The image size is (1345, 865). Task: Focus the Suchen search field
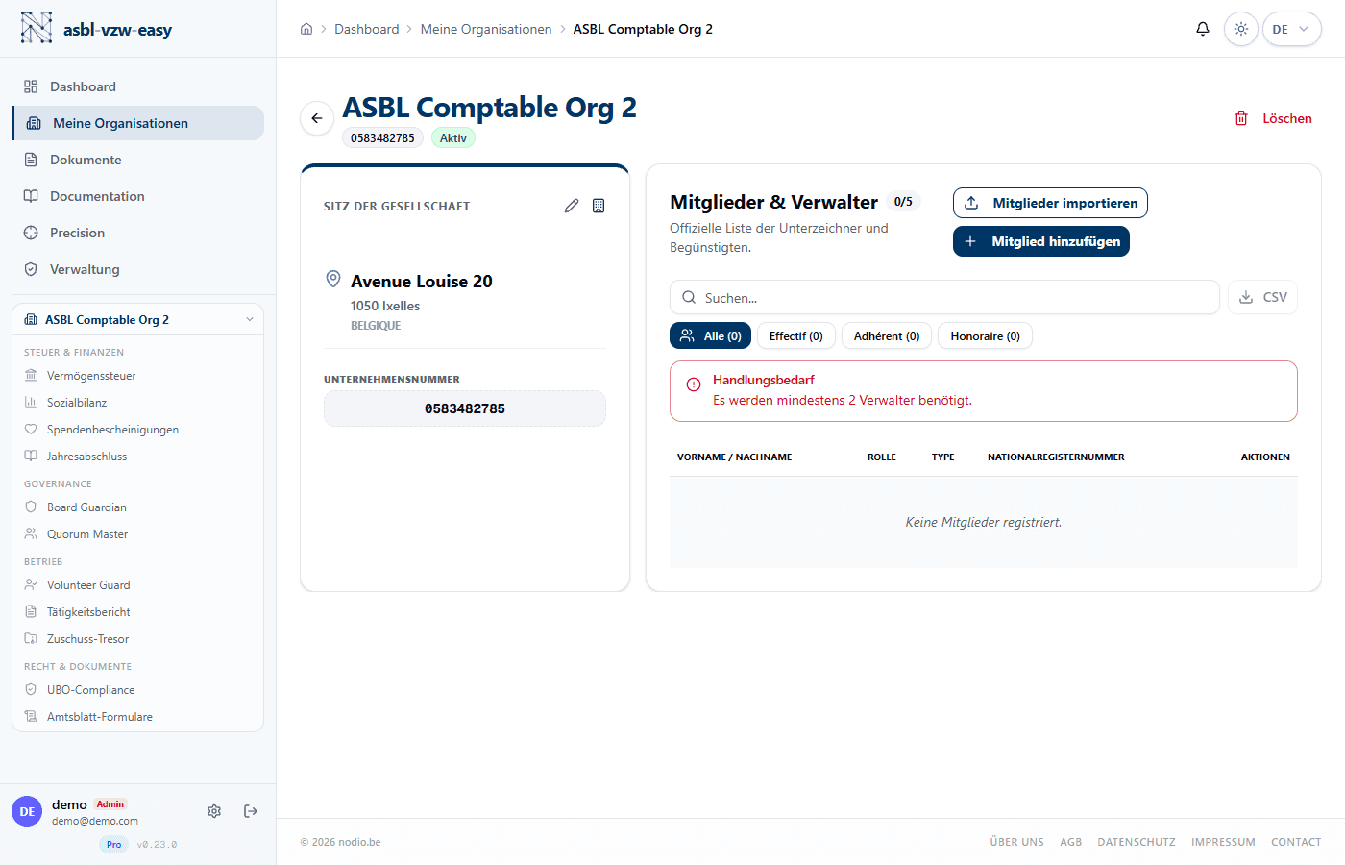(x=944, y=297)
